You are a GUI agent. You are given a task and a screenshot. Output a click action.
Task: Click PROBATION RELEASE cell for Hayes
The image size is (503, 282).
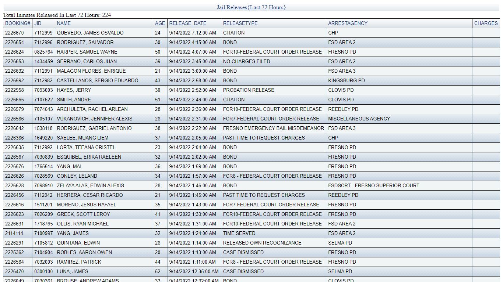249,90
